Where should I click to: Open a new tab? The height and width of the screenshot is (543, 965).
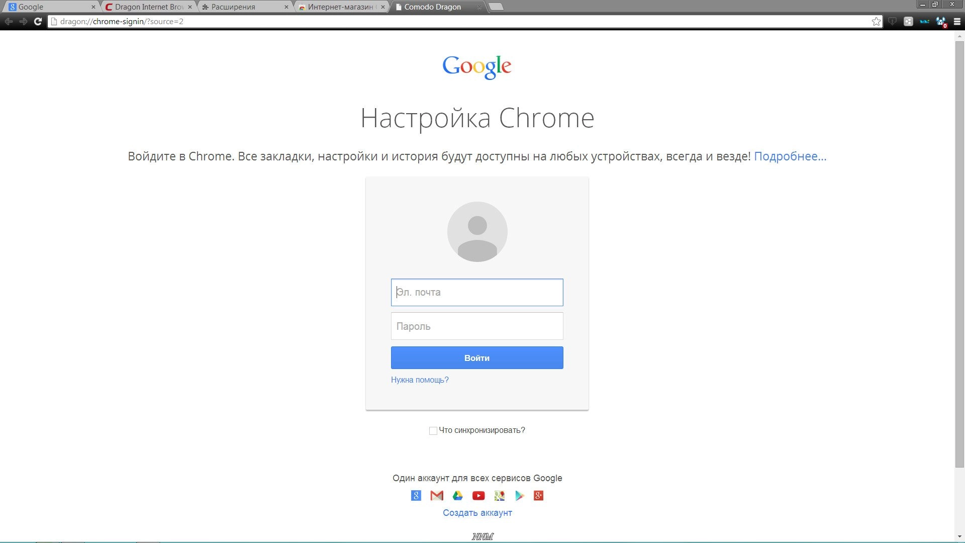click(496, 7)
